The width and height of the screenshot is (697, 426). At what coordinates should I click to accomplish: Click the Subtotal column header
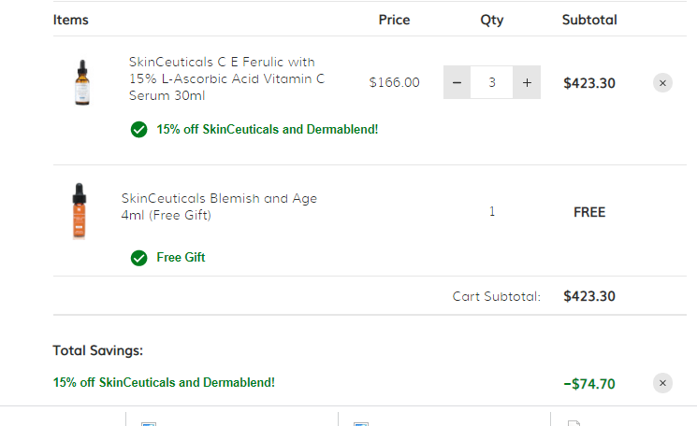tap(589, 20)
